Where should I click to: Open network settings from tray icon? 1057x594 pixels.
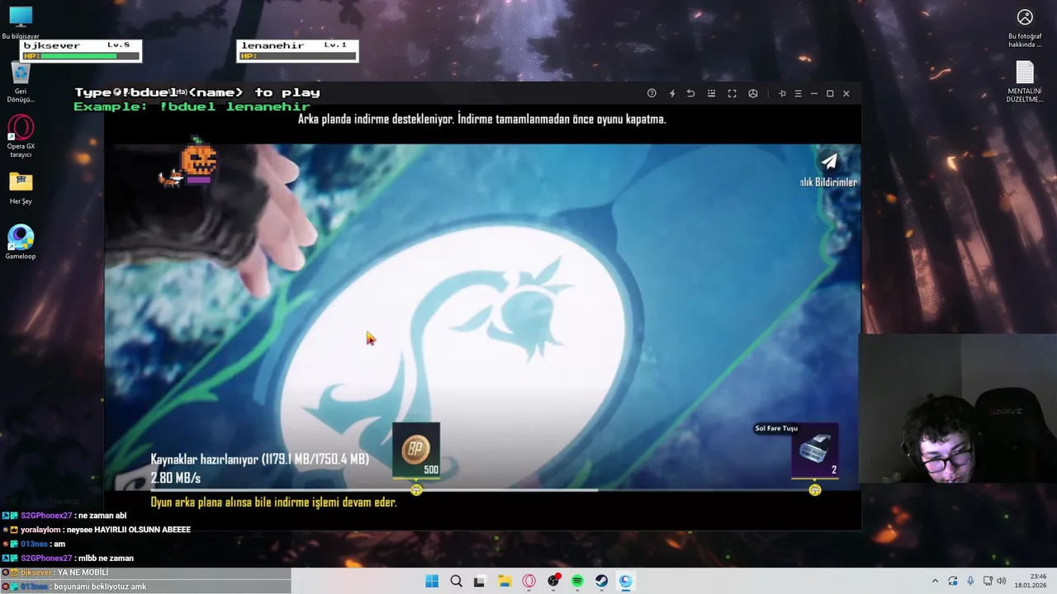[x=988, y=581]
